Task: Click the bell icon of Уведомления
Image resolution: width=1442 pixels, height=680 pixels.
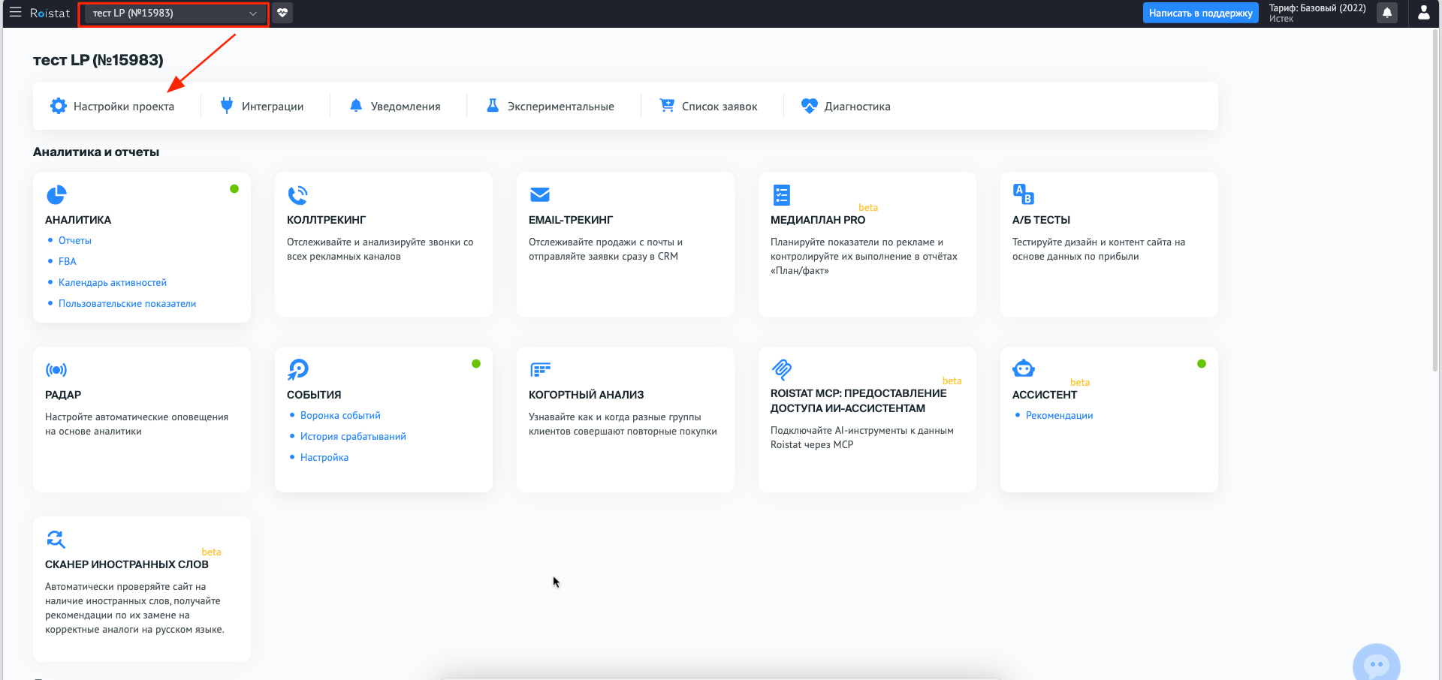Action: pyautogui.click(x=356, y=106)
